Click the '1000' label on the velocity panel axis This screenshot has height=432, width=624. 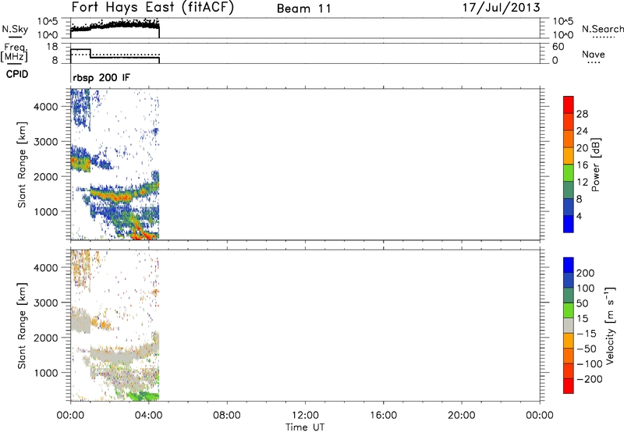pos(45,373)
